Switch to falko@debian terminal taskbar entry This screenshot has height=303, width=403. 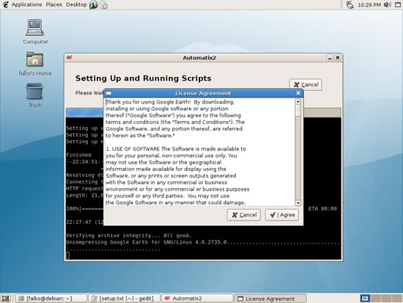coord(51,299)
